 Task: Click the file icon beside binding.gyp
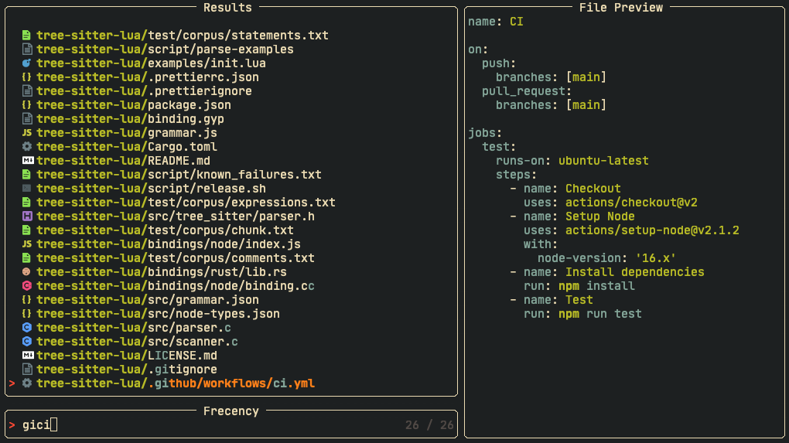tap(26, 118)
